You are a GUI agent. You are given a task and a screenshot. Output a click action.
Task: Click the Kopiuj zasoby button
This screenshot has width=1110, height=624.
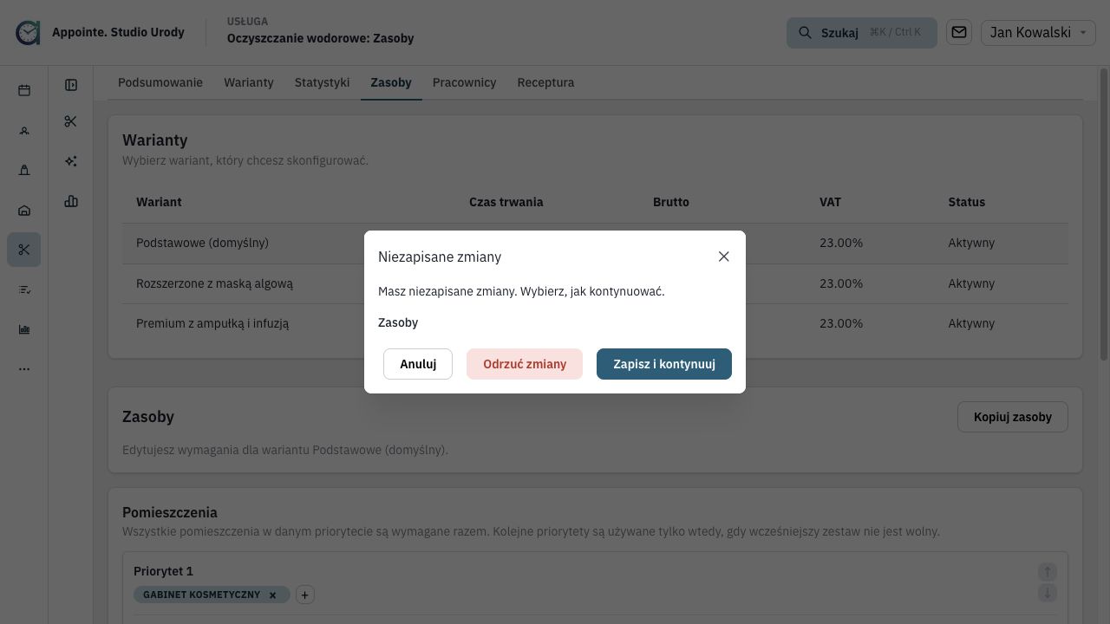(x=1013, y=417)
